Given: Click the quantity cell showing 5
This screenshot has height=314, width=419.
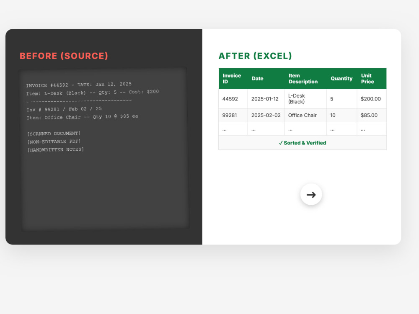Looking at the screenshot, I should (341, 99).
